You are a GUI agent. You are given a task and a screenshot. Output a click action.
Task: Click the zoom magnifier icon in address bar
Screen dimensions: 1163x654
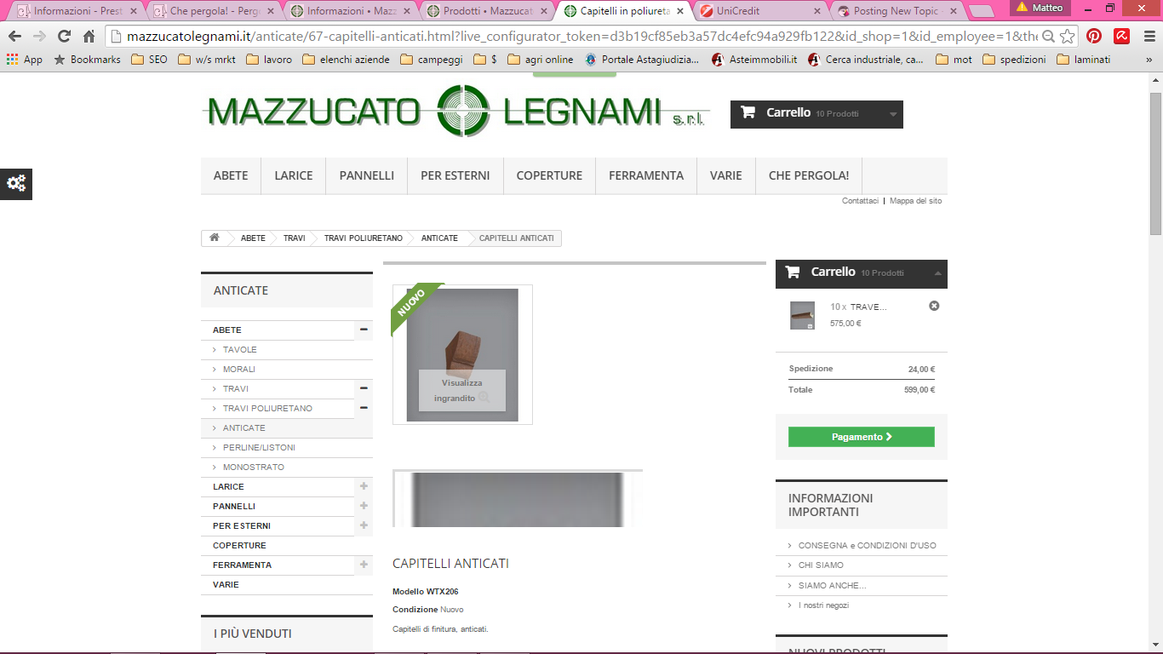coord(1048,37)
